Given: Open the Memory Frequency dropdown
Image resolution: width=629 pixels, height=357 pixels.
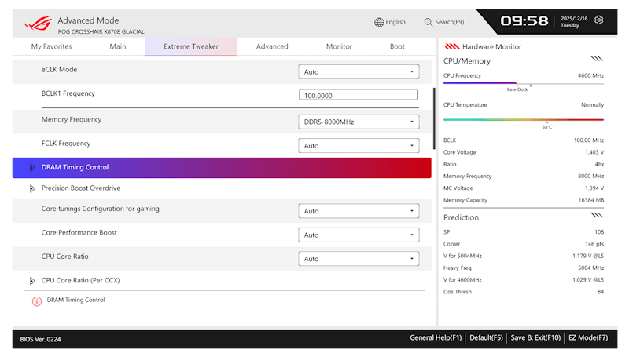Looking at the screenshot, I should [x=359, y=122].
